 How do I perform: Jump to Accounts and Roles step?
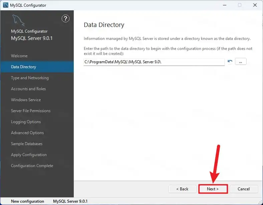(x=28, y=89)
